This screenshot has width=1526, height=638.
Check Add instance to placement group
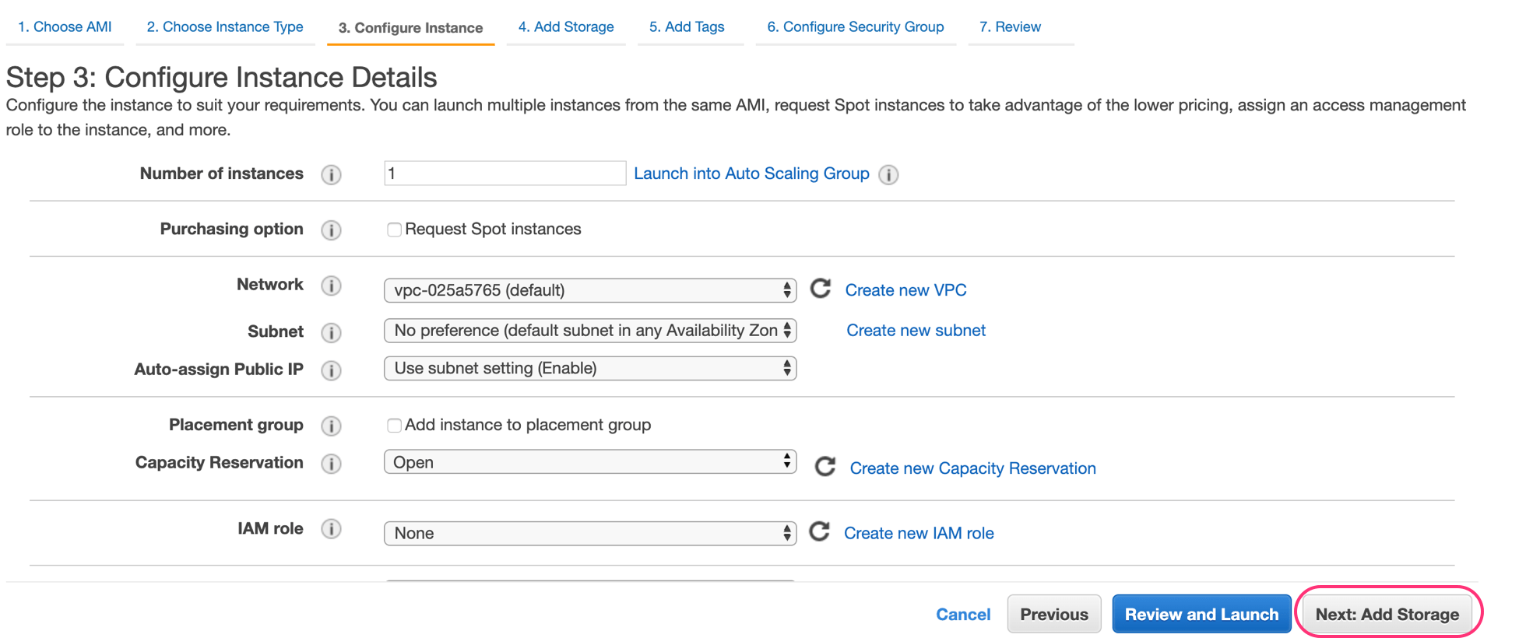394,425
